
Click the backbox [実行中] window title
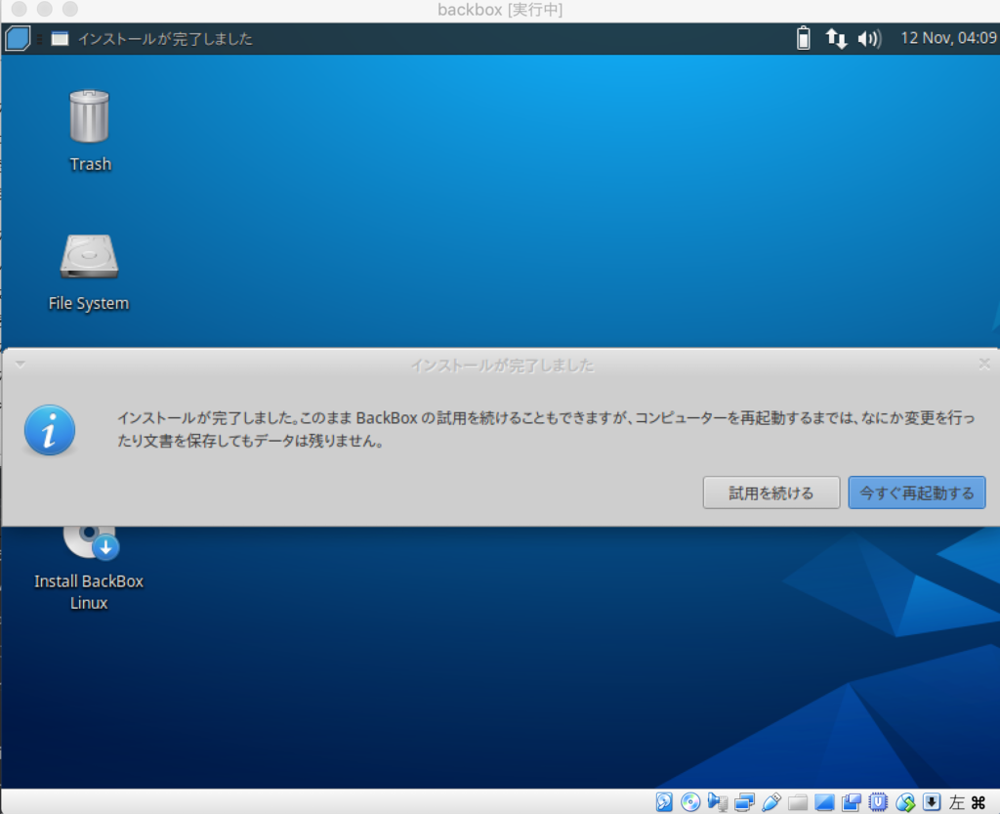click(500, 10)
